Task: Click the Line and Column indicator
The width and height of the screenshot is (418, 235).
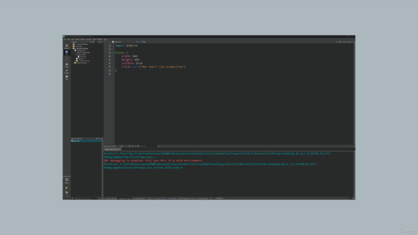Action: tap(347, 42)
